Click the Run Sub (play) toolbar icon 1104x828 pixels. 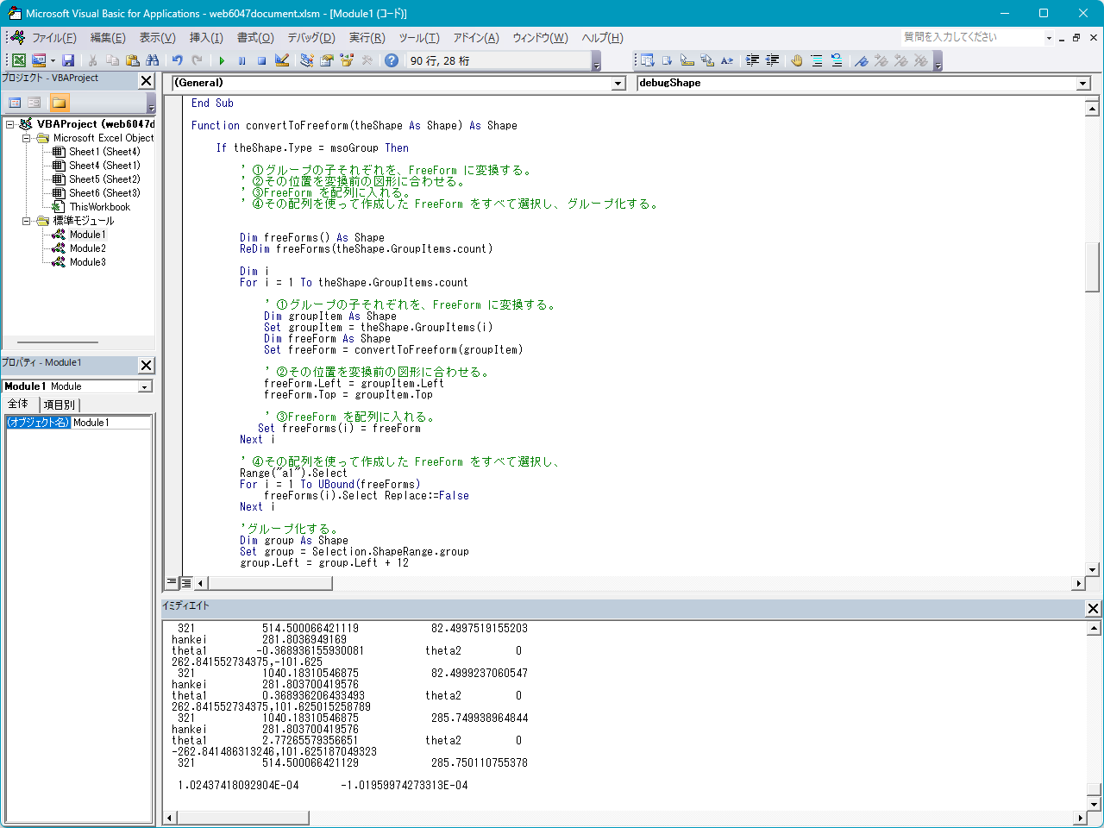click(222, 60)
